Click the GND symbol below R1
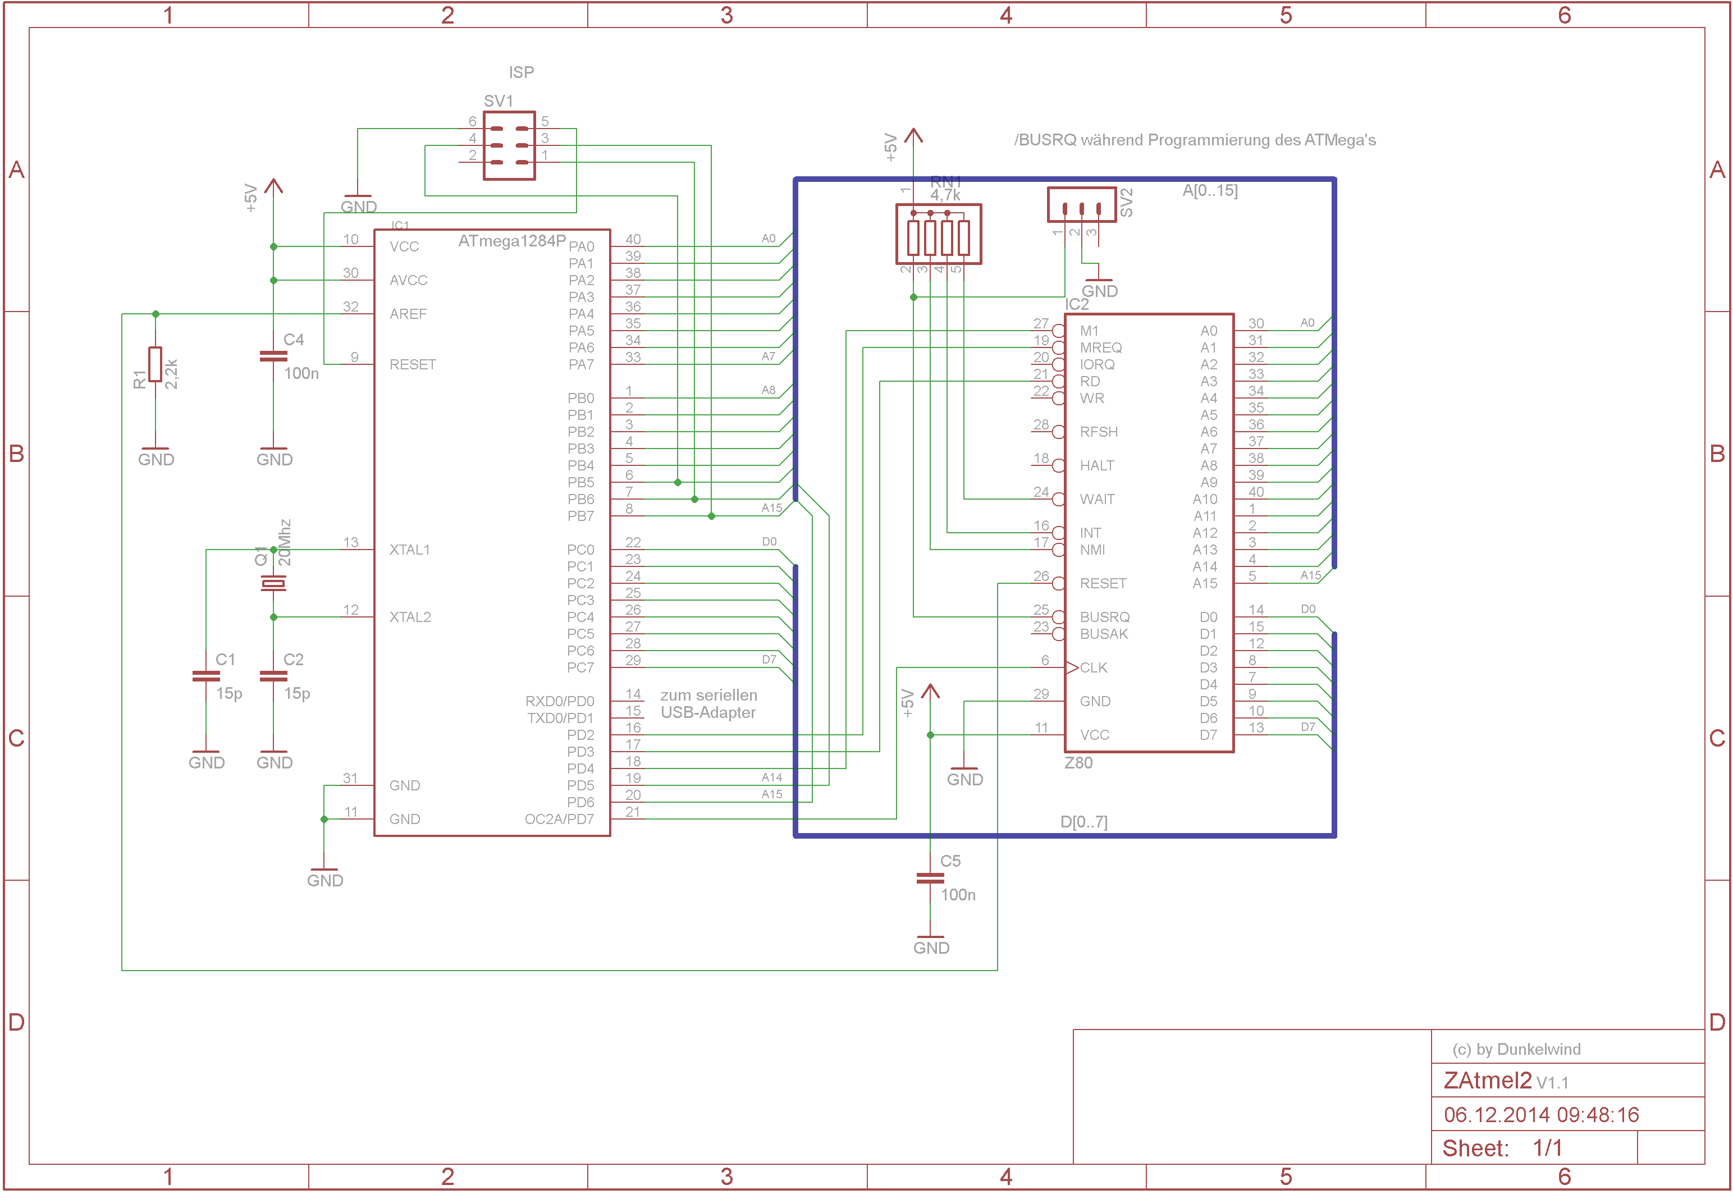The height and width of the screenshot is (1194, 1733). point(156,456)
